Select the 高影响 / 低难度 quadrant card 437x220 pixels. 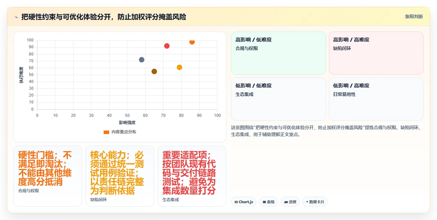tap(278, 53)
